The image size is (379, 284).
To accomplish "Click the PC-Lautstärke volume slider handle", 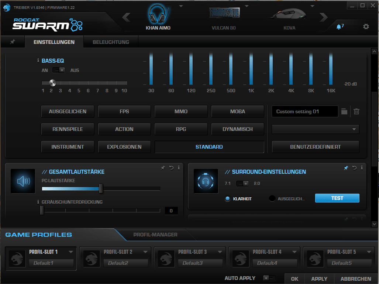I will [x=101, y=189].
